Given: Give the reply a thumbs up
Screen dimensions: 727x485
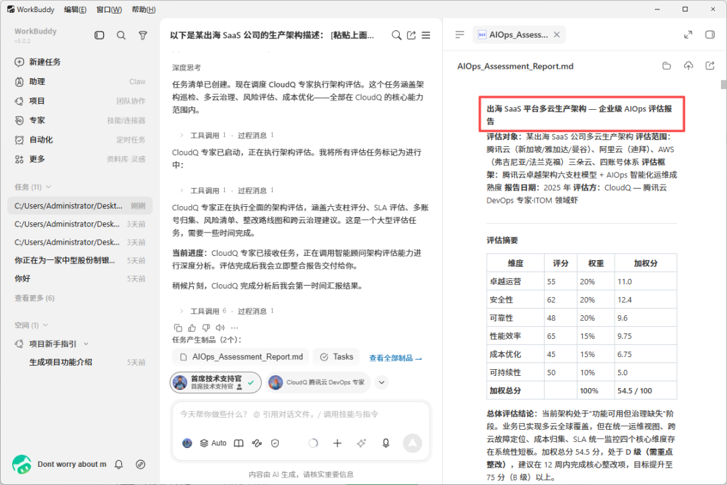Looking at the screenshot, I should pos(192,327).
